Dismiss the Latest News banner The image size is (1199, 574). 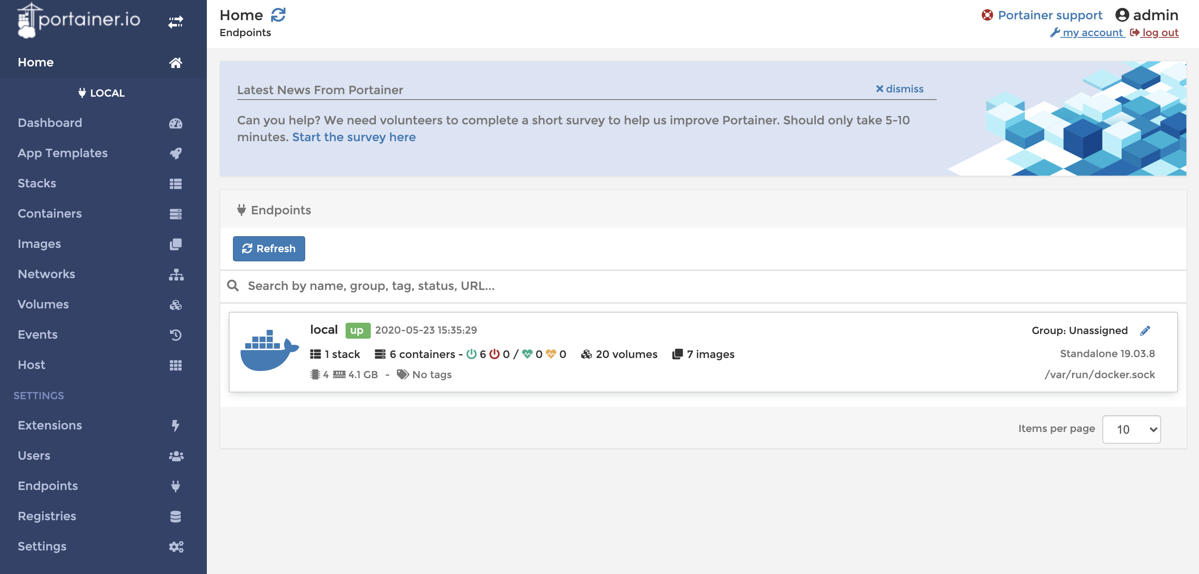click(x=899, y=89)
